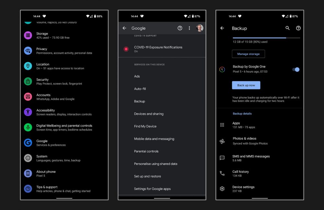Tap the COVID-19 Exposure Notifications icon
The image size is (324, 210).
(126, 49)
